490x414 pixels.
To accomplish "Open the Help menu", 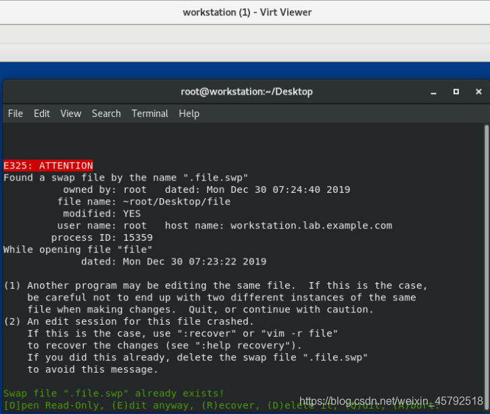I will click(x=189, y=114).
